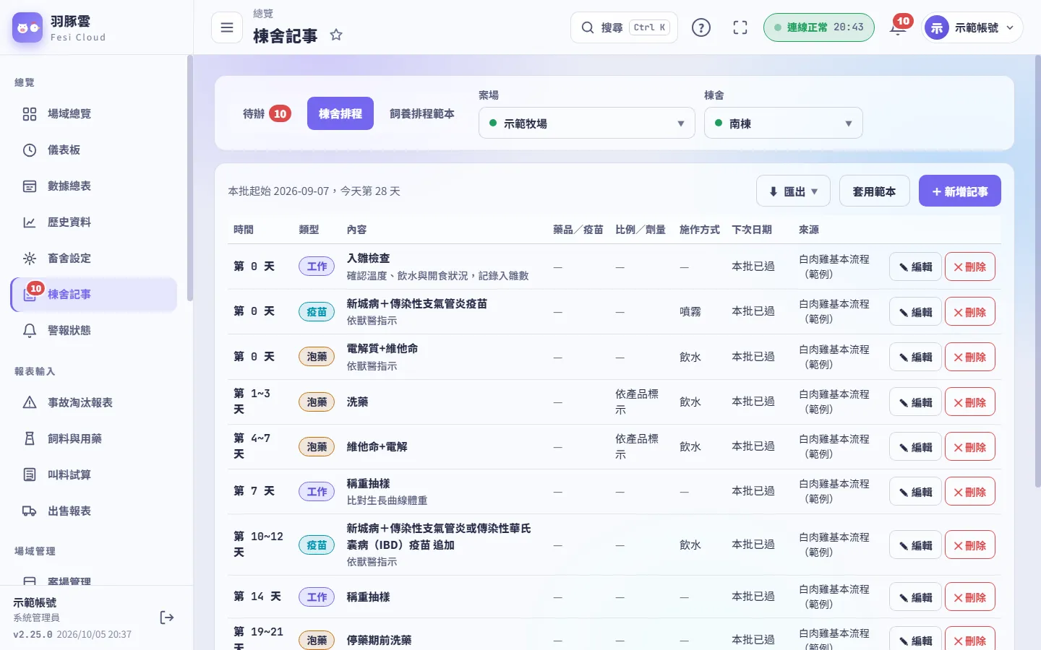Star the 棟舍記事 page as favorite
This screenshot has width=1041, height=650.
click(x=336, y=35)
